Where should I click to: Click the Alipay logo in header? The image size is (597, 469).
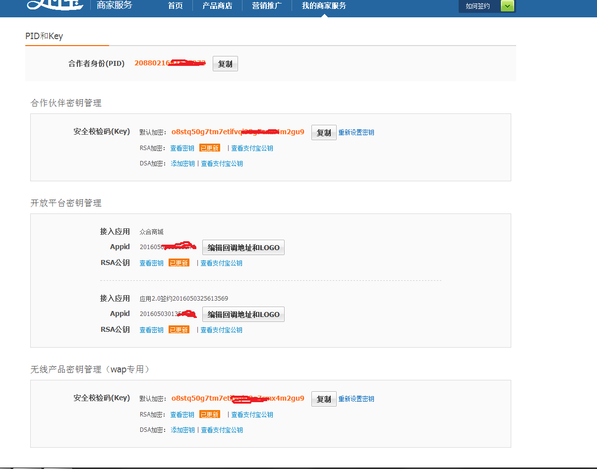point(56,5)
